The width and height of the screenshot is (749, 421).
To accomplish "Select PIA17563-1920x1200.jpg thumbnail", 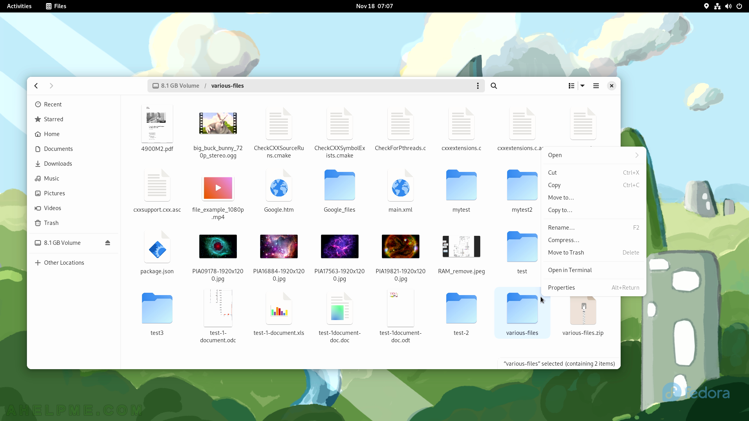I will click(340, 246).
